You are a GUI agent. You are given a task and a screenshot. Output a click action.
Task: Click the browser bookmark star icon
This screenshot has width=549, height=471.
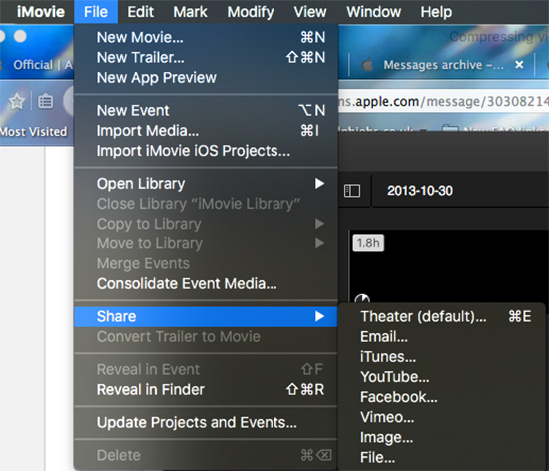point(16,102)
